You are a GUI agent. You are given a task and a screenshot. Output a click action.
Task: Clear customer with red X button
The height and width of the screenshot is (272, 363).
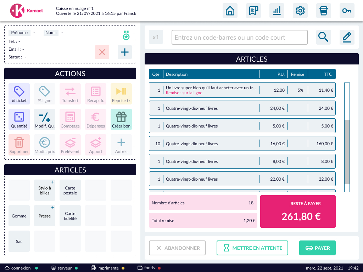click(102, 52)
